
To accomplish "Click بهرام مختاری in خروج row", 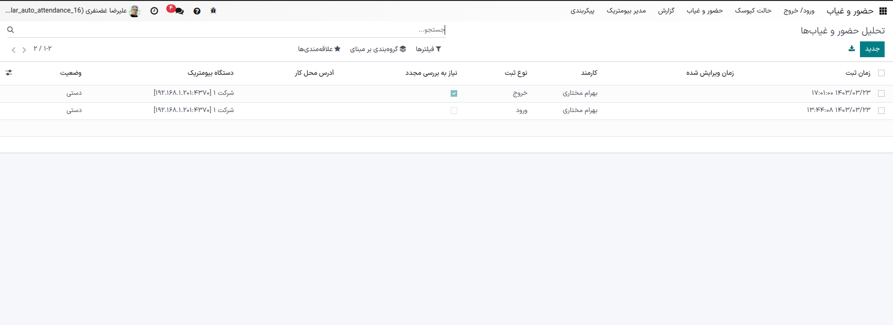I will tap(580, 93).
